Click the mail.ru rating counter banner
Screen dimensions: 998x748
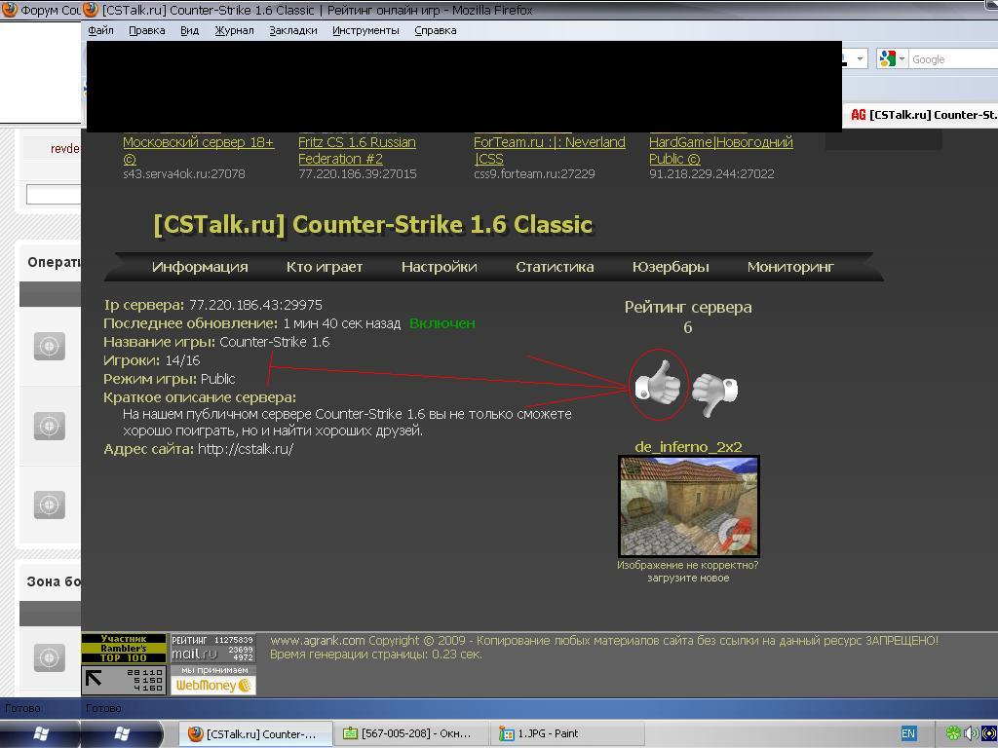coord(212,648)
